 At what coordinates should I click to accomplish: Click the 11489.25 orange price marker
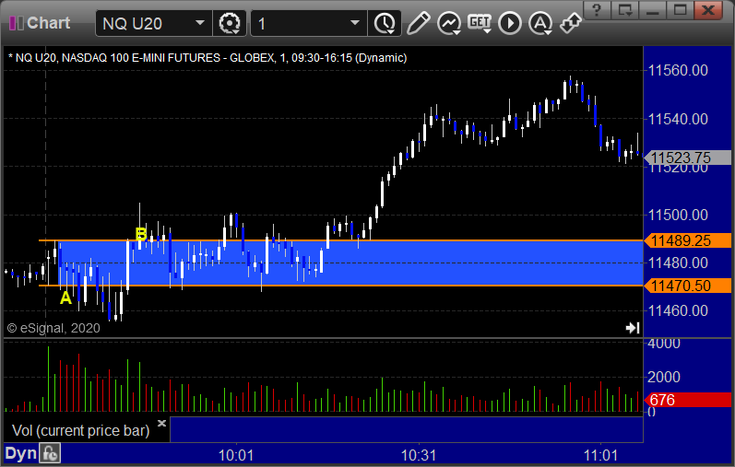pyautogui.click(x=688, y=240)
